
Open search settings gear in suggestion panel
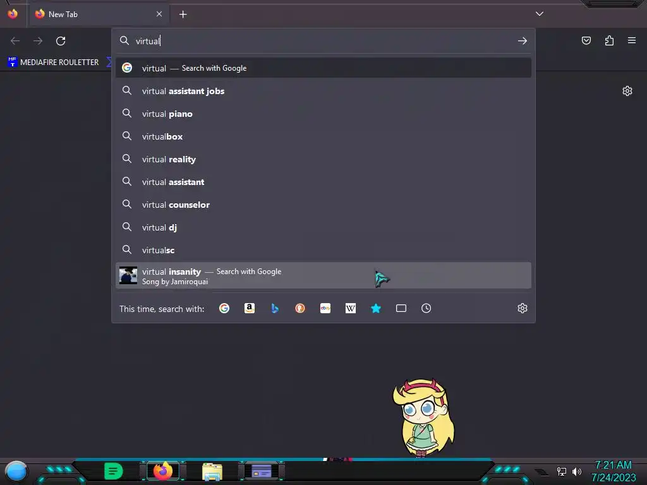click(x=523, y=308)
